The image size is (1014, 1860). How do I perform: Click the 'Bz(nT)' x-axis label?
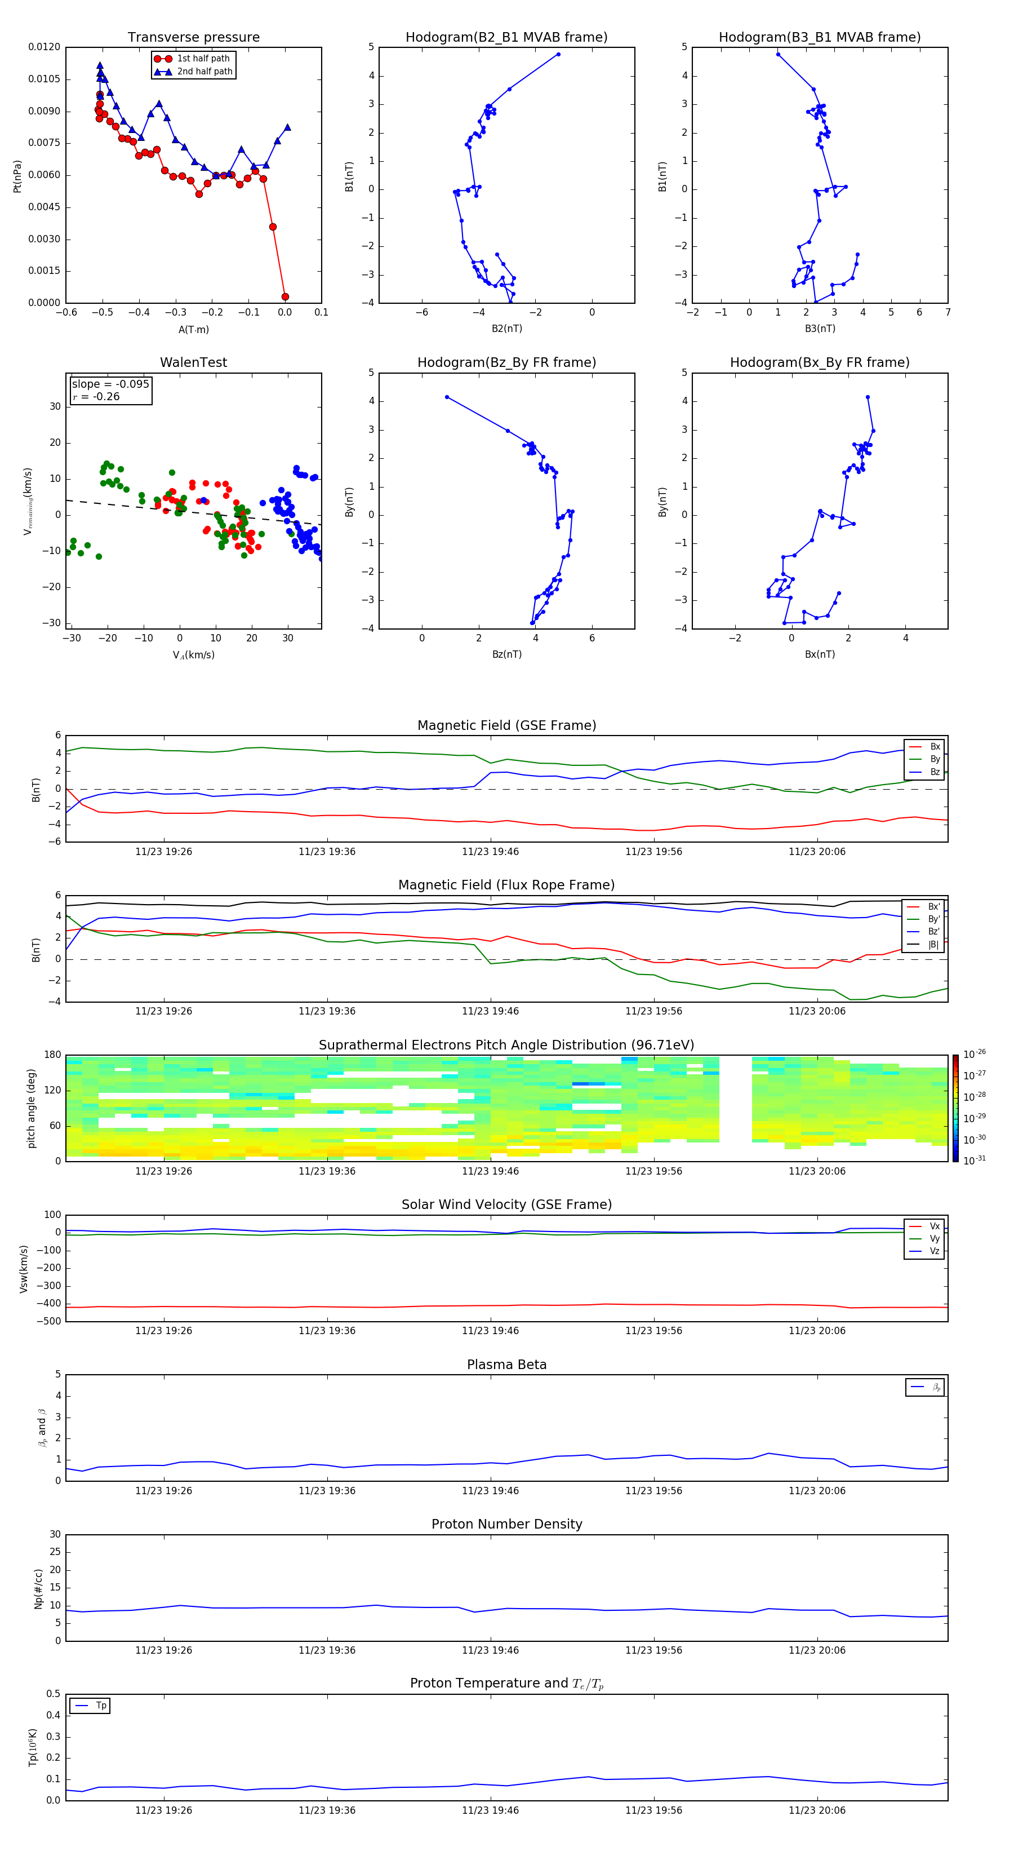pyautogui.click(x=506, y=654)
